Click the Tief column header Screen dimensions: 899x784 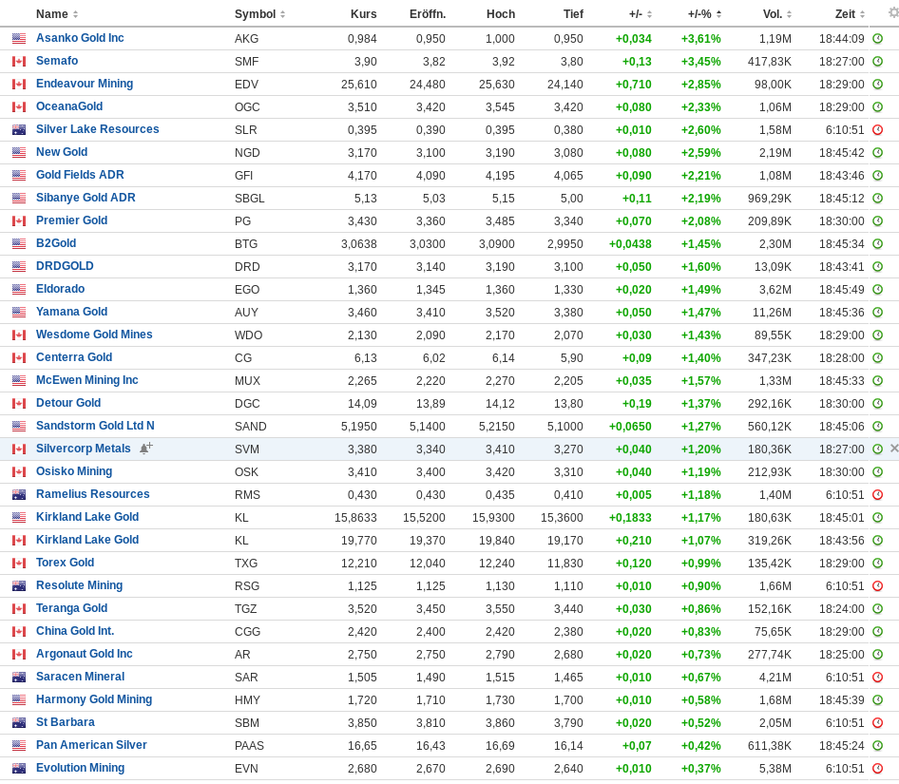click(x=573, y=13)
